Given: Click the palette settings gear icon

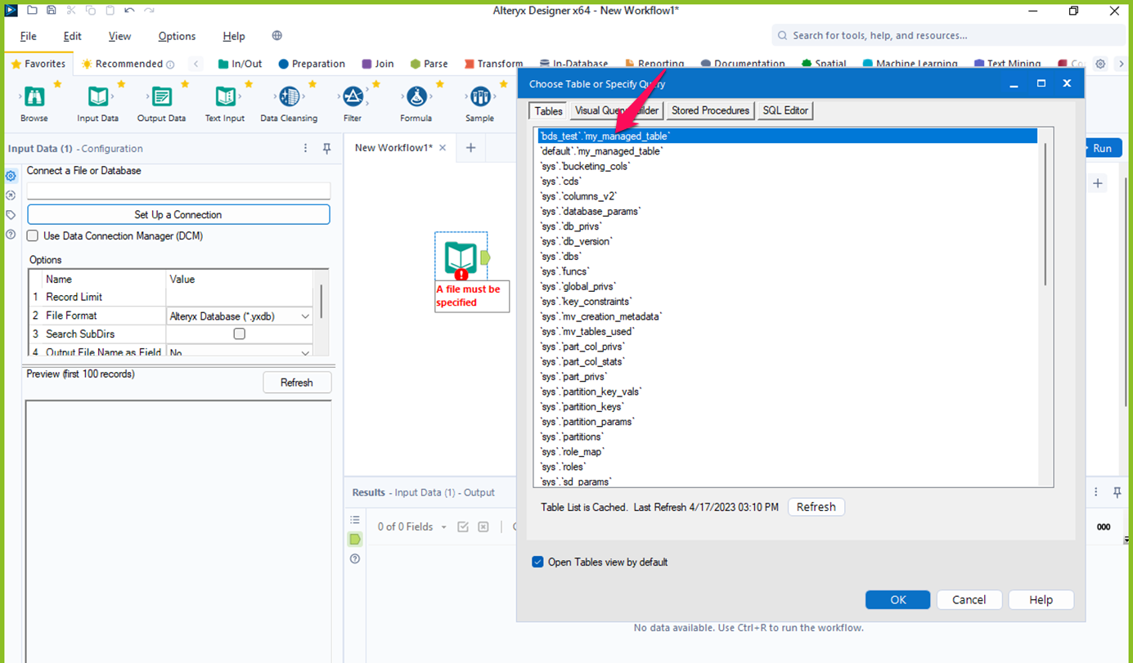Looking at the screenshot, I should tap(1100, 64).
